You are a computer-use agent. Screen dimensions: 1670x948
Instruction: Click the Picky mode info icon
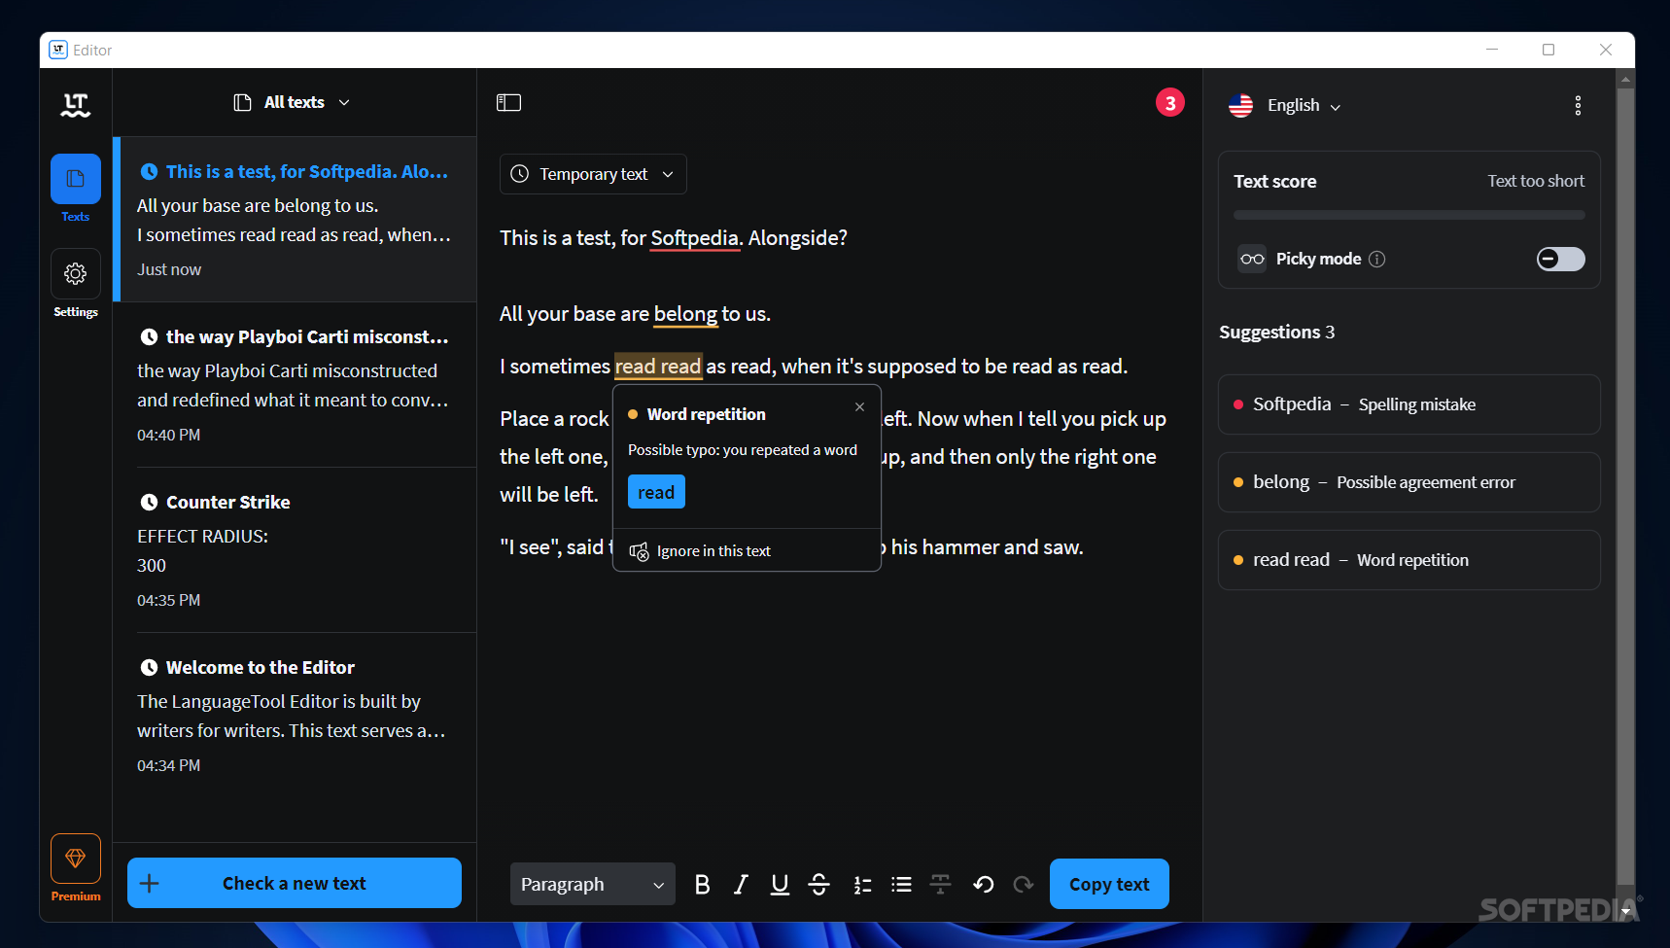click(x=1376, y=259)
